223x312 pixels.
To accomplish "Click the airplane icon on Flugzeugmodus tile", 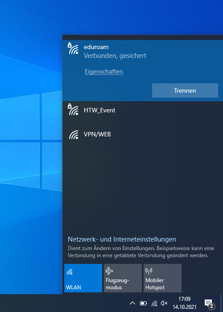I will (x=109, y=271).
